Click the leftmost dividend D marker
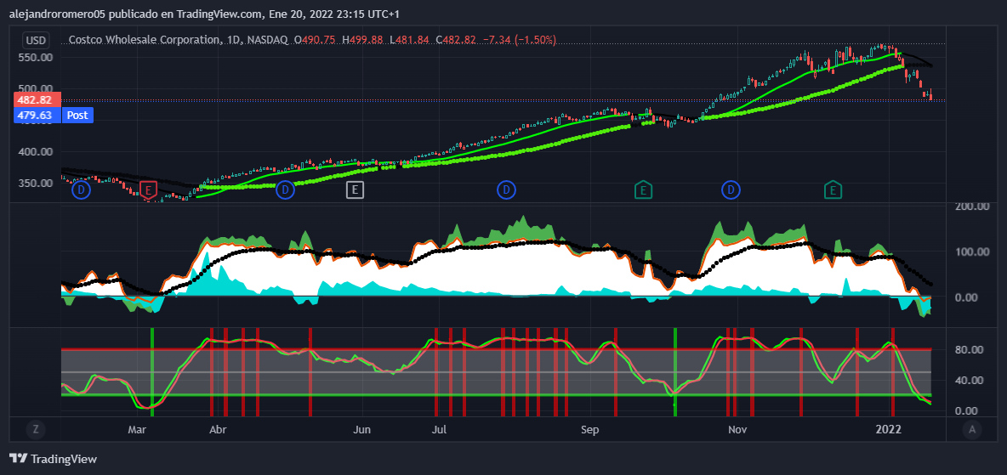This screenshot has width=1007, height=475. coord(82,189)
